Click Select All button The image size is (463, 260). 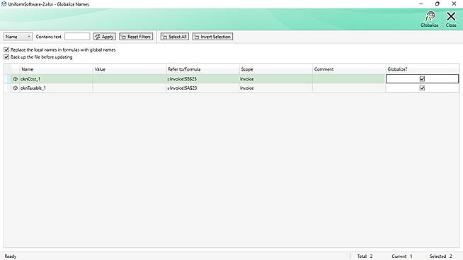tap(175, 37)
